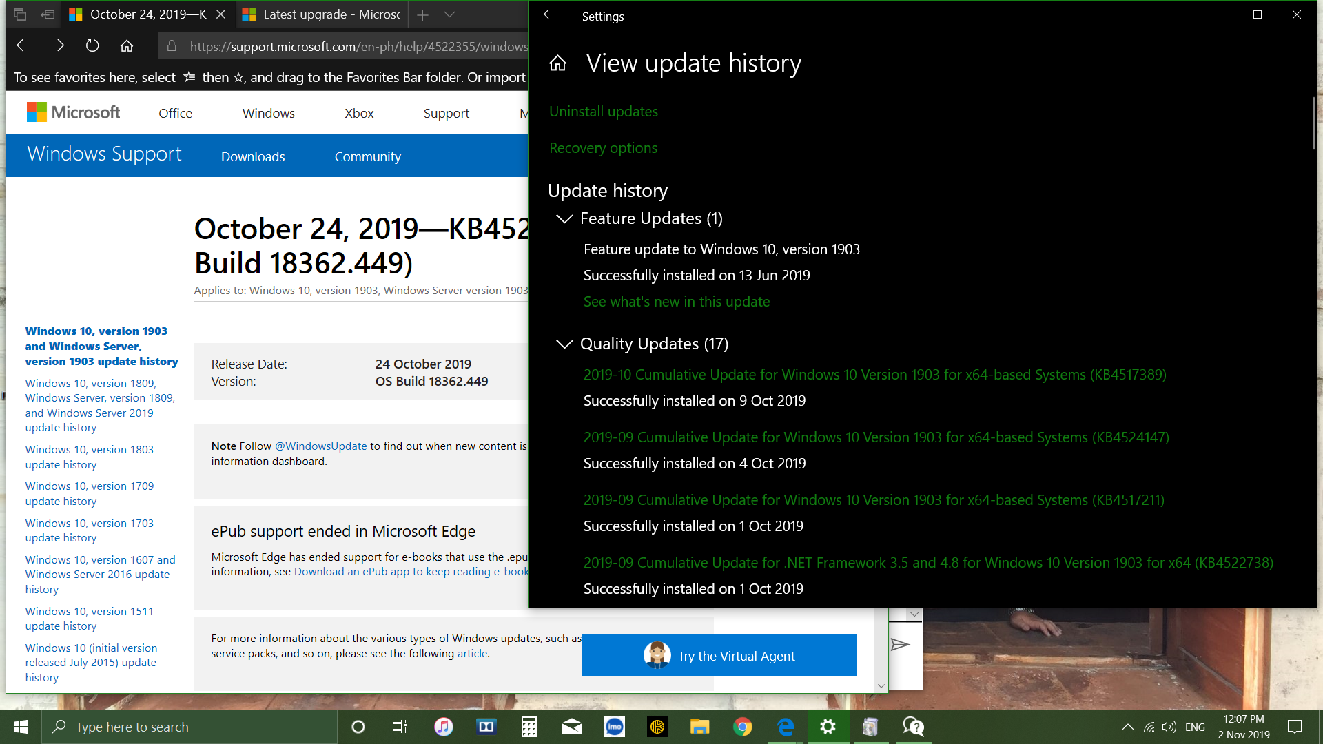Click the send arrow icon
1323x744 pixels.
[900, 645]
